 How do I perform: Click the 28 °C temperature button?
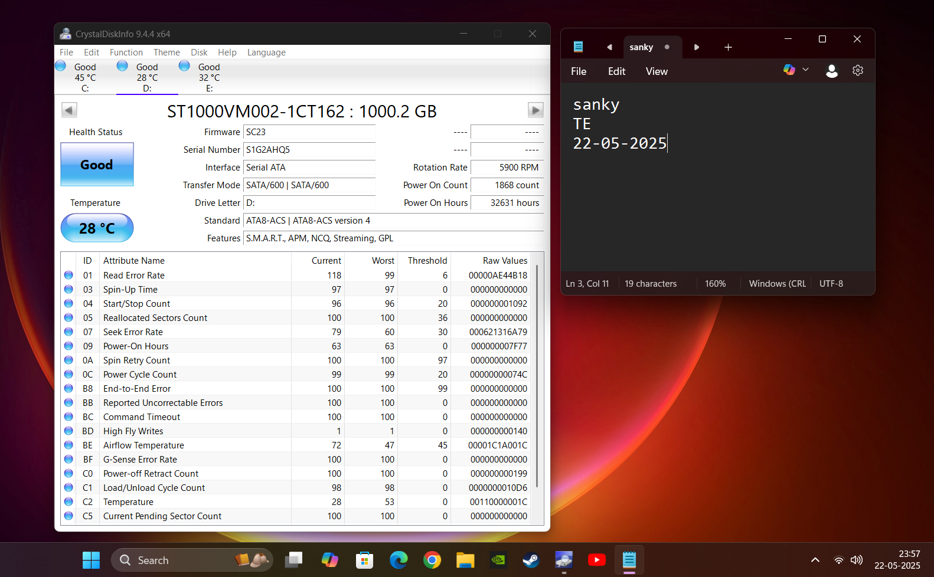coord(97,228)
